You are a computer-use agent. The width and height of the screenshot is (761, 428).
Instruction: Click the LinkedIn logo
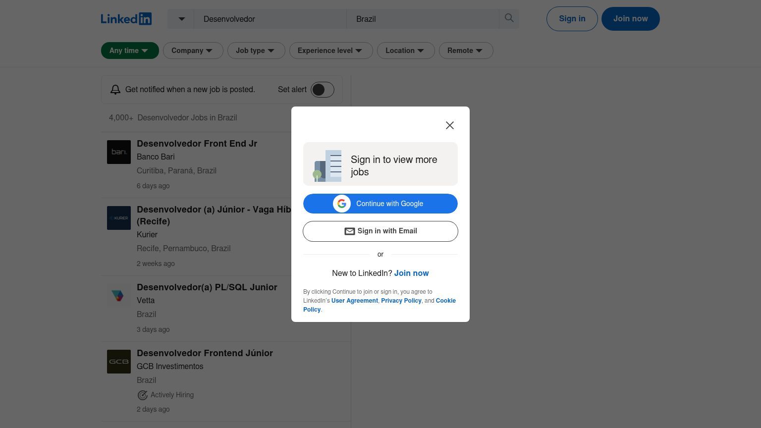126,19
